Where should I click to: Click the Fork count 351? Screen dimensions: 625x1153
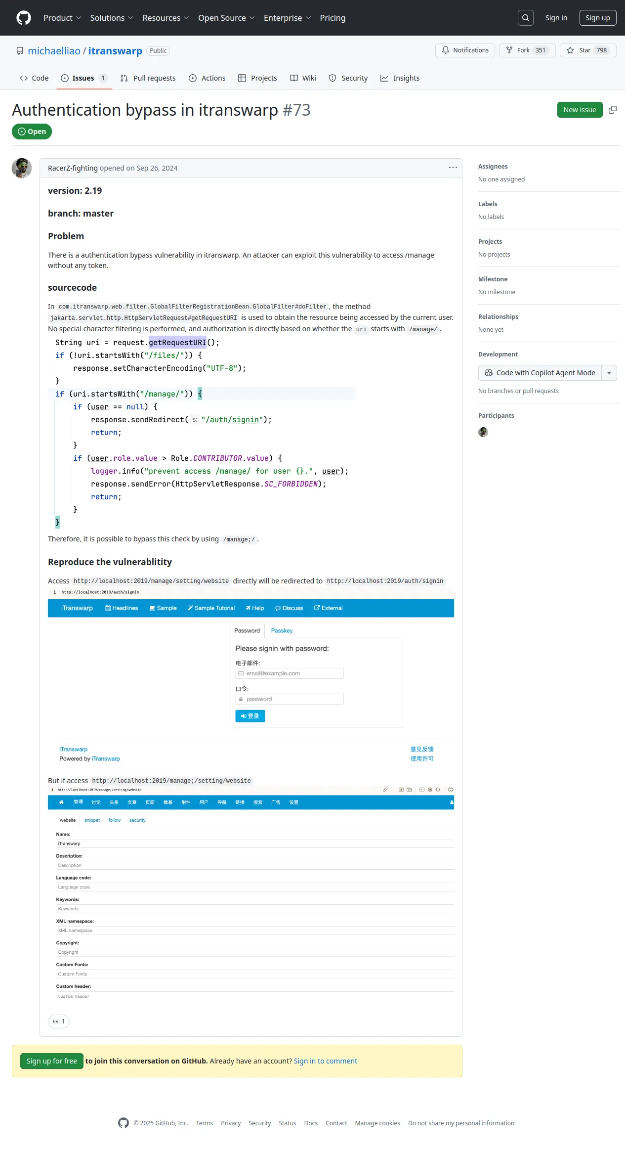click(541, 50)
